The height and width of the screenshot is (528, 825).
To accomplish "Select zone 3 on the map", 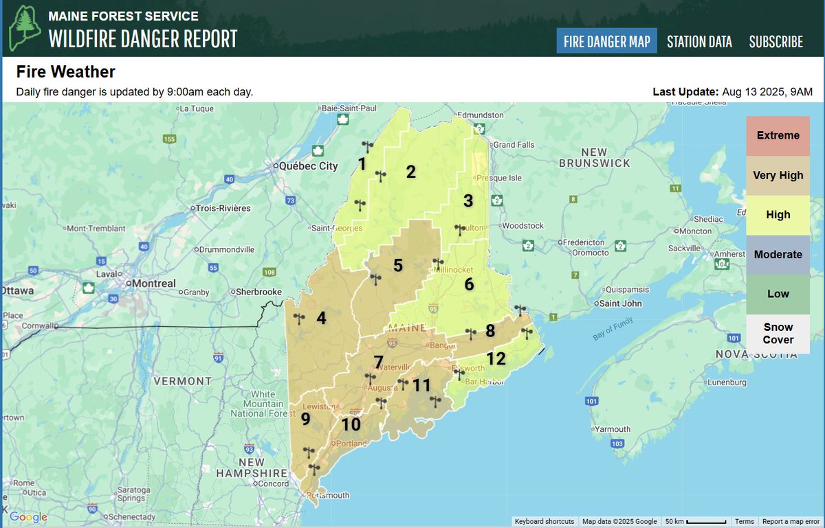I will [x=468, y=201].
